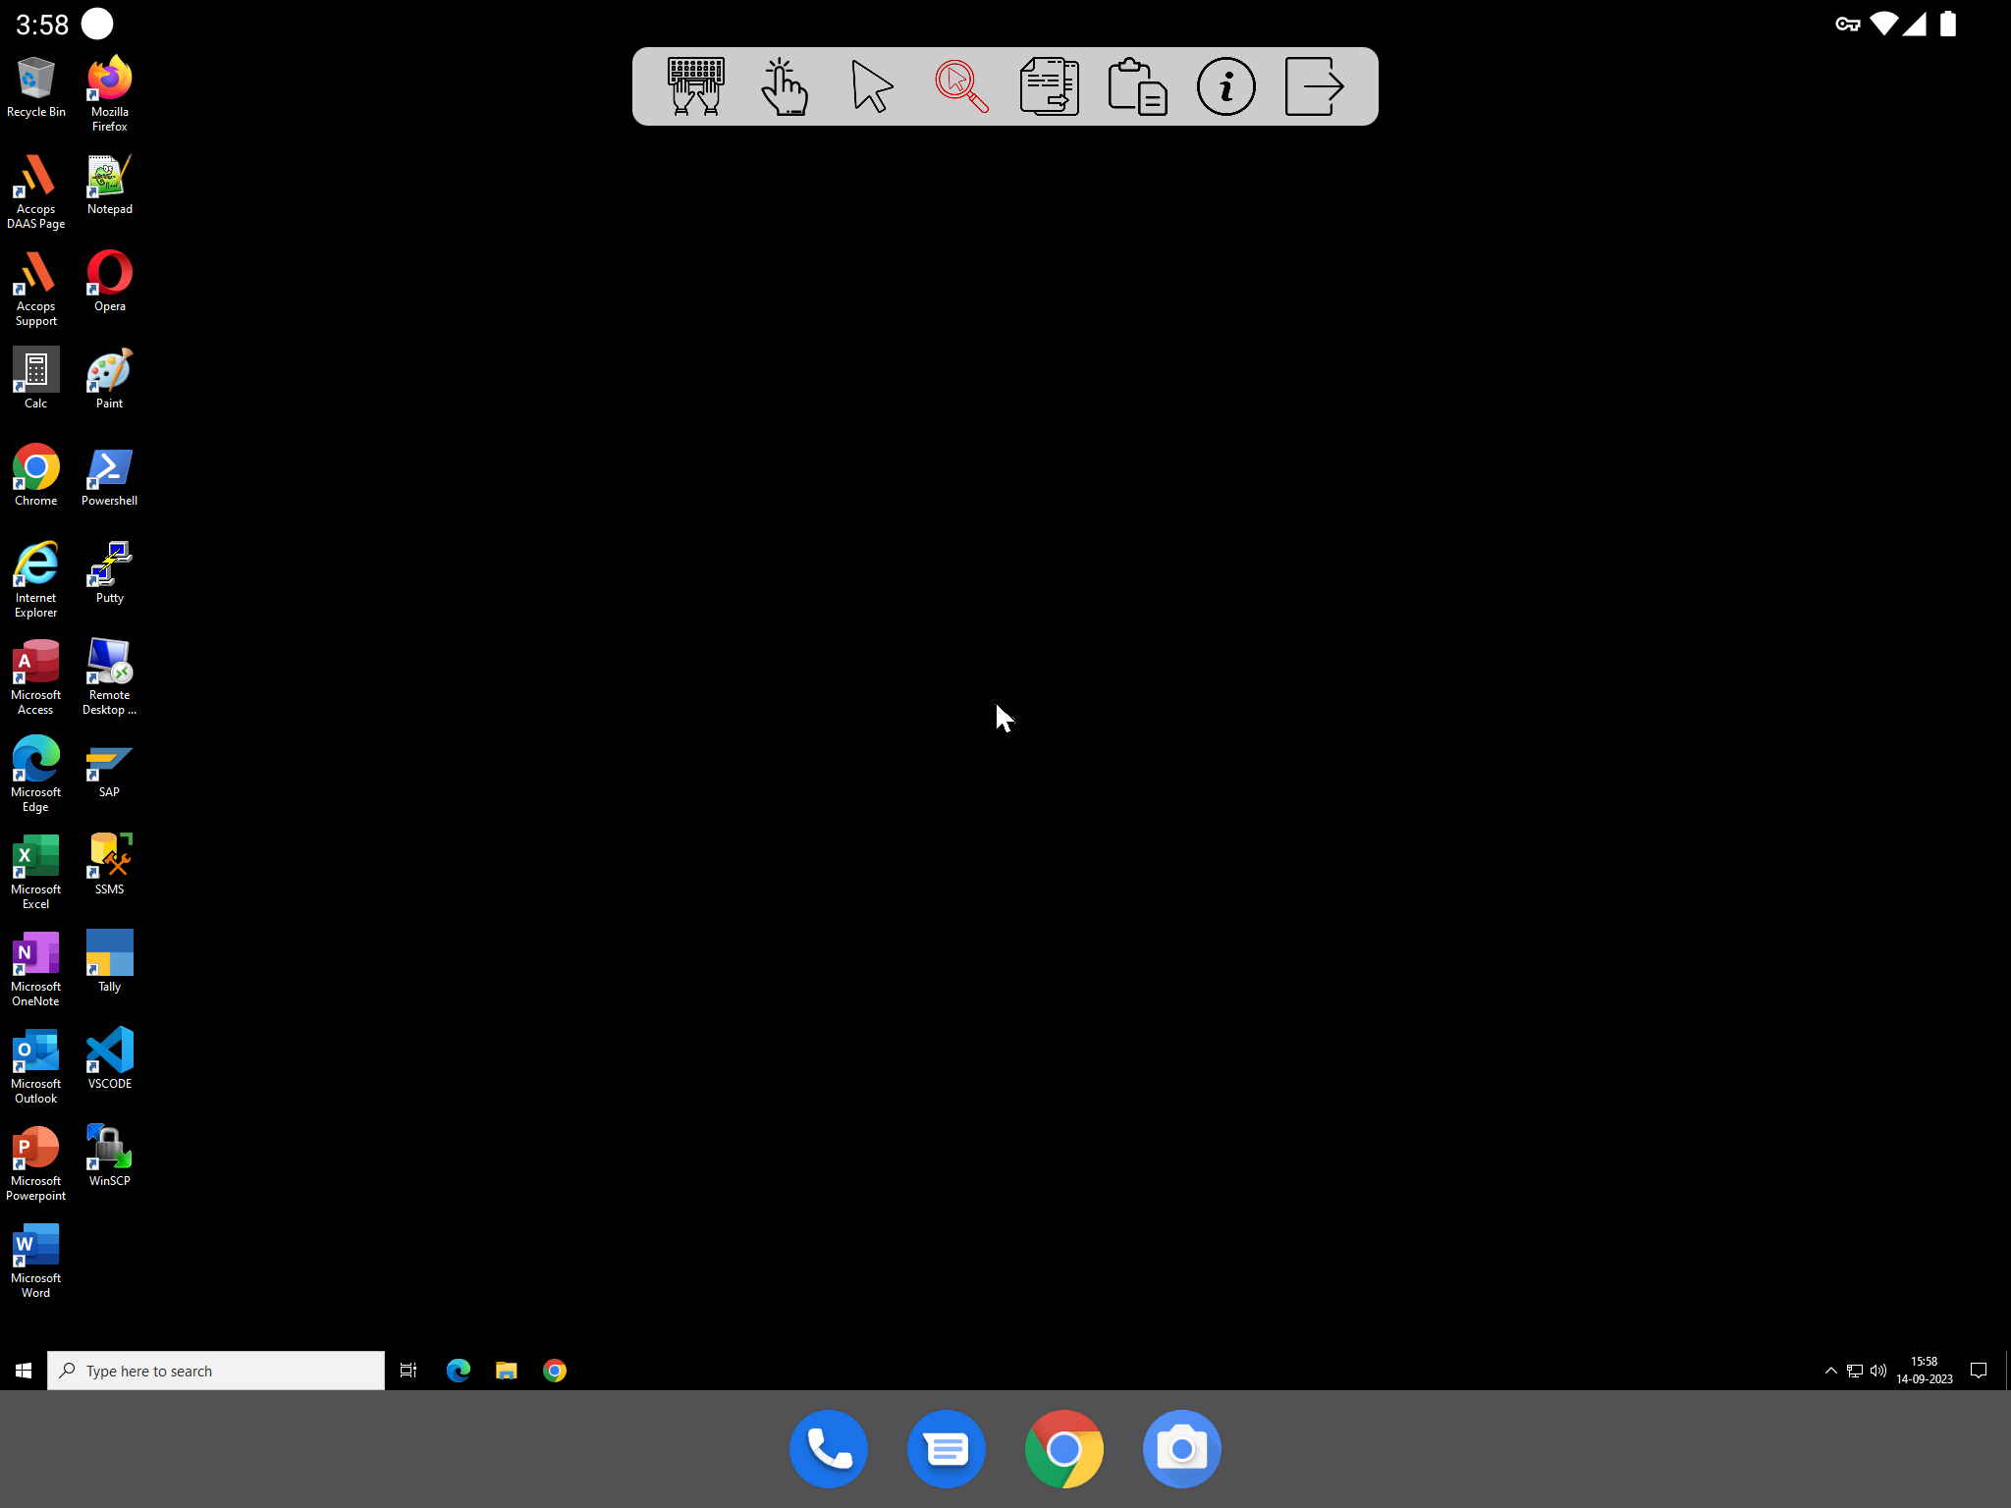Image resolution: width=2011 pixels, height=1508 pixels.
Task: Open Accops Support shortcut
Action: click(36, 289)
